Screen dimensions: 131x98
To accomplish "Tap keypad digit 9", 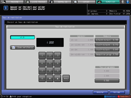I will tap(58, 71).
